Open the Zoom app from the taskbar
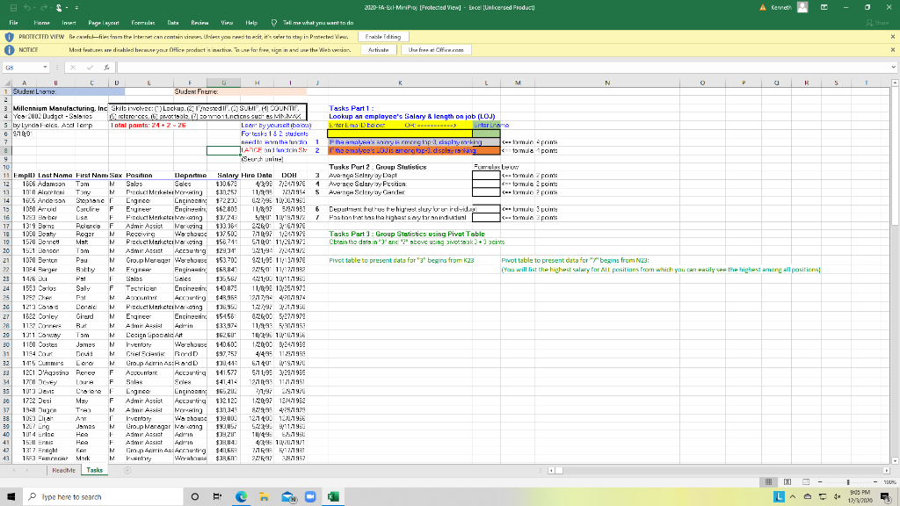900x506 pixels. (310, 496)
